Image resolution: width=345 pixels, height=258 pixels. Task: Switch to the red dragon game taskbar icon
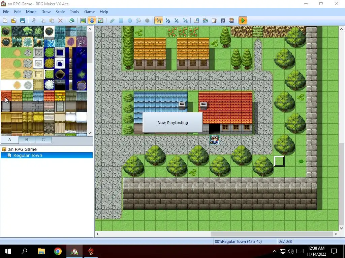point(91,251)
